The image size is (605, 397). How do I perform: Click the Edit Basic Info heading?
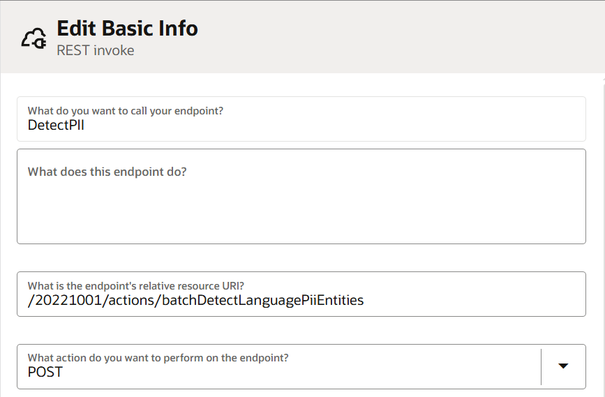[x=127, y=28]
